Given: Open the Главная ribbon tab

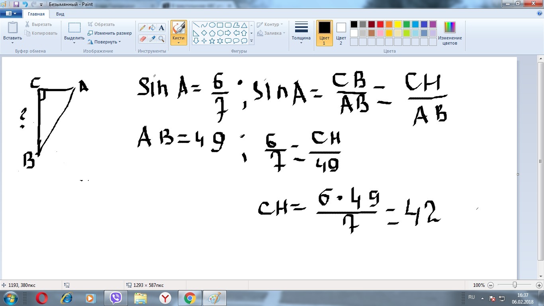Looking at the screenshot, I should click(x=36, y=14).
